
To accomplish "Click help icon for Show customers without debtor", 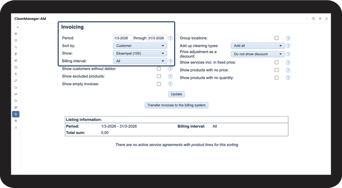I will pos(170,69).
